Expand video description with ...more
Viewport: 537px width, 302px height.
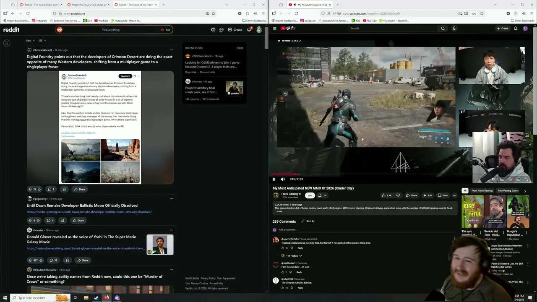click(x=279, y=211)
